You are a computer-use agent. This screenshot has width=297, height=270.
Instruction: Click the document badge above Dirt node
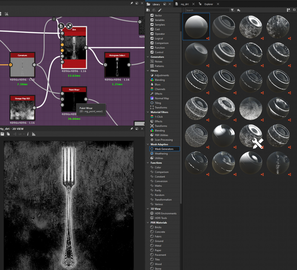[x=61, y=26]
